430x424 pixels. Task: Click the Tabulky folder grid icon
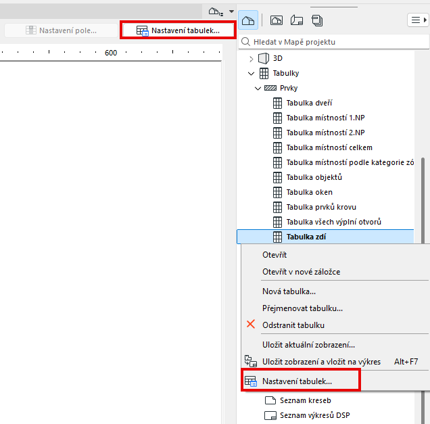[x=264, y=73]
